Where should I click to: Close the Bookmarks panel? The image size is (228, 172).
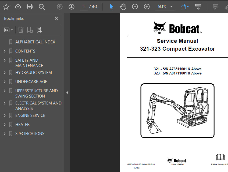pos(56,18)
